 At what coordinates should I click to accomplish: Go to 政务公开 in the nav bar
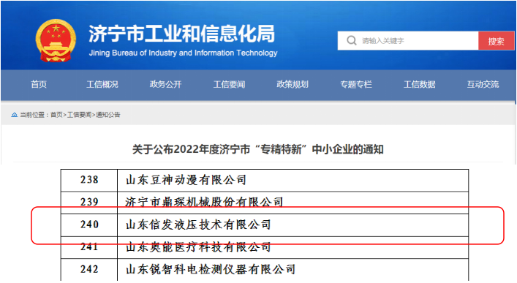click(x=165, y=84)
